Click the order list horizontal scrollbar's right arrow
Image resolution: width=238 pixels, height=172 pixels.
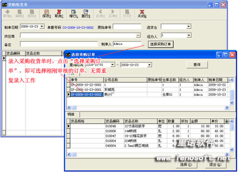coord(227,108)
